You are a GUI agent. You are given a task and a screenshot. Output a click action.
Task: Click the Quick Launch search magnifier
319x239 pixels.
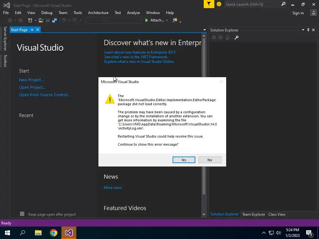click(x=283, y=4)
